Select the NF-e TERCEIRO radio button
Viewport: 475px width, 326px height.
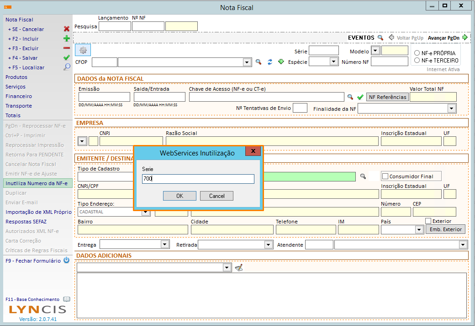click(417, 60)
